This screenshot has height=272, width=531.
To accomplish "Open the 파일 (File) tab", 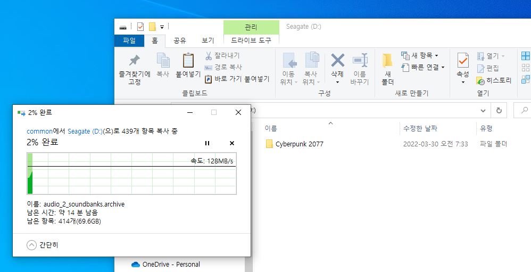I will pos(129,40).
